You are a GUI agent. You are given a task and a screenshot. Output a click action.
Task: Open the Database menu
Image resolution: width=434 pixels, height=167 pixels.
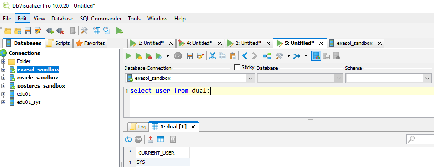tap(62, 19)
